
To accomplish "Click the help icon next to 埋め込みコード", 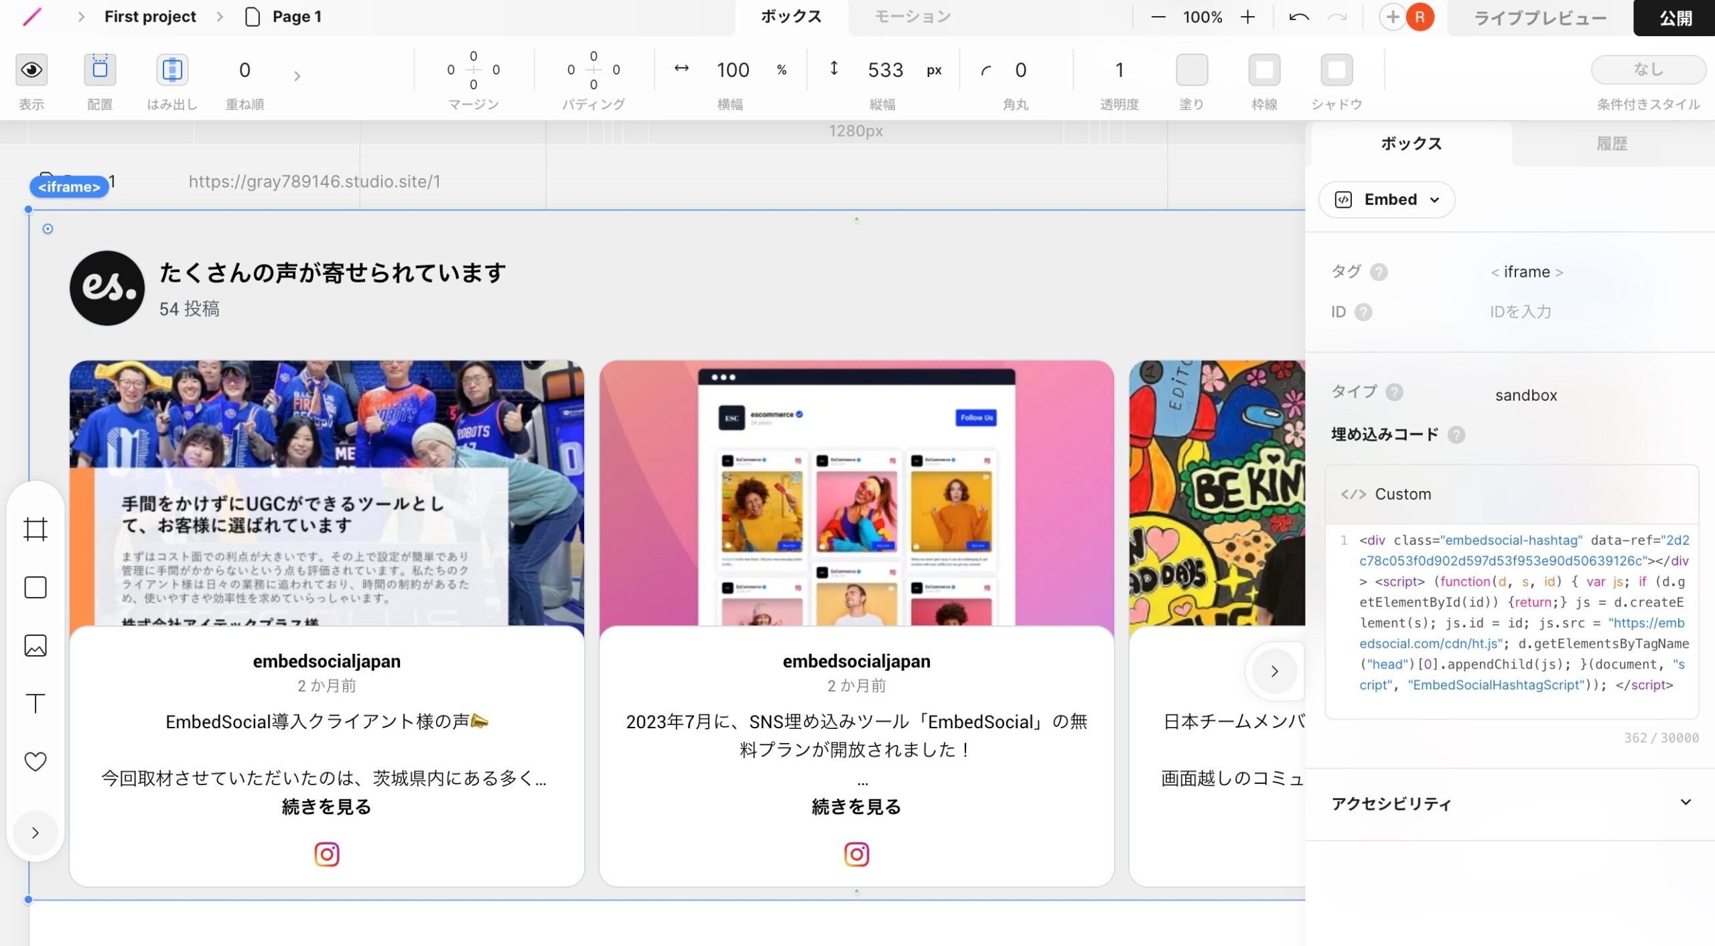I will click(1456, 435).
